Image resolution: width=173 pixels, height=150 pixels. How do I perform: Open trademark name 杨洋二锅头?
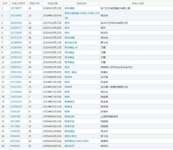pos(71,72)
